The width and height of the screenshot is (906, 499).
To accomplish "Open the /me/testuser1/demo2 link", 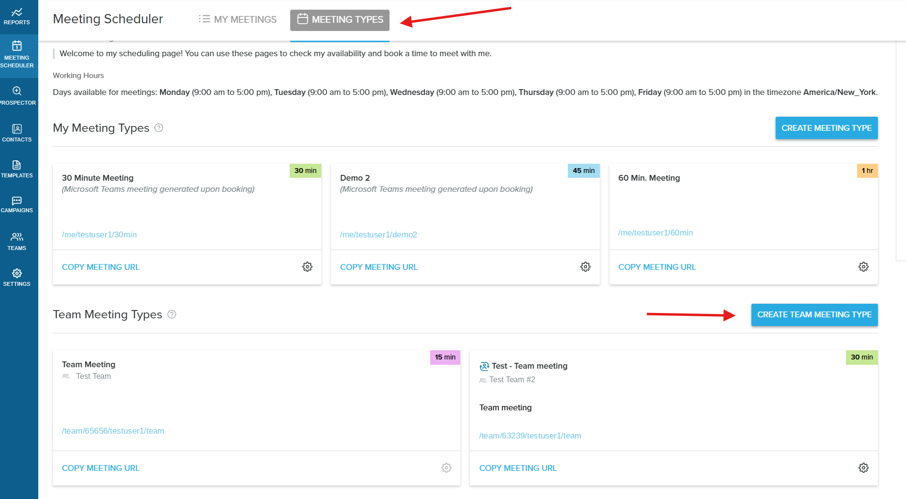I will pyautogui.click(x=378, y=234).
